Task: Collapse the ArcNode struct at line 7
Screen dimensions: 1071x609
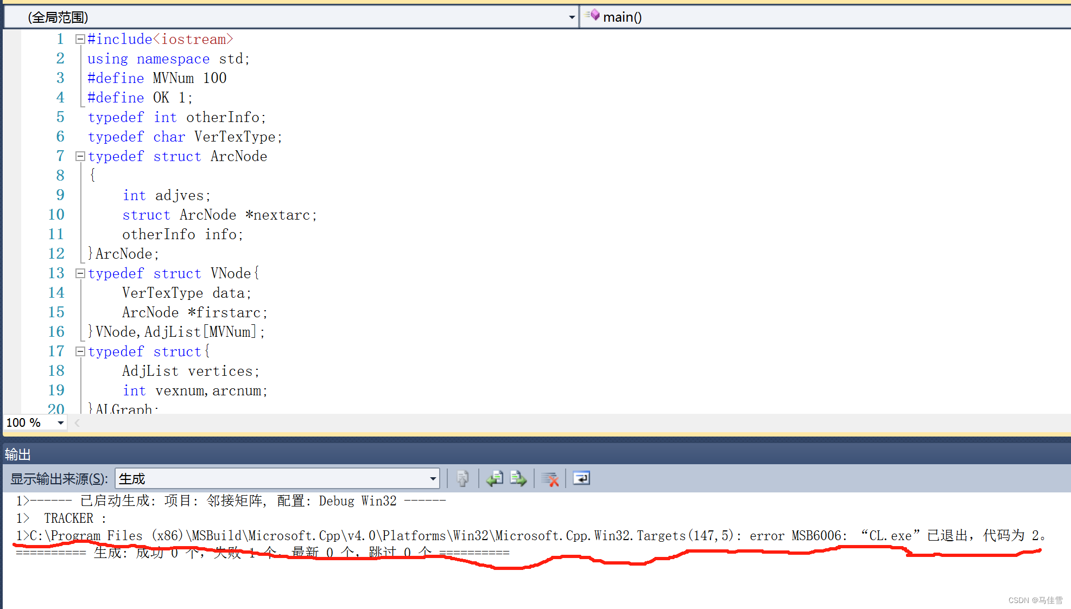Action: (80, 156)
